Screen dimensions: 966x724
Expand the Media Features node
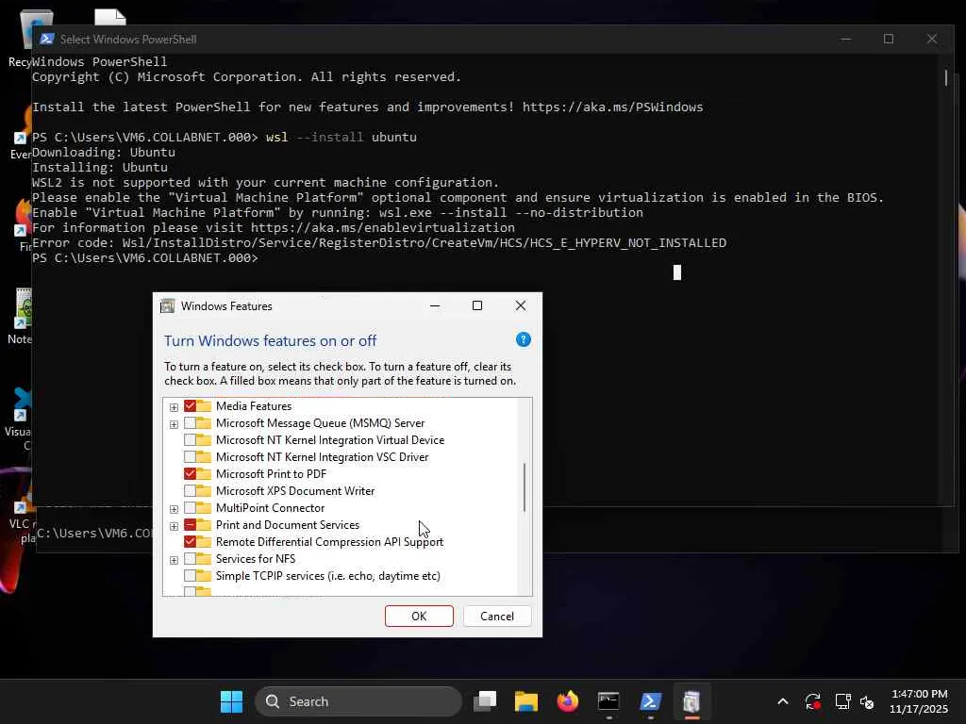[x=174, y=407]
